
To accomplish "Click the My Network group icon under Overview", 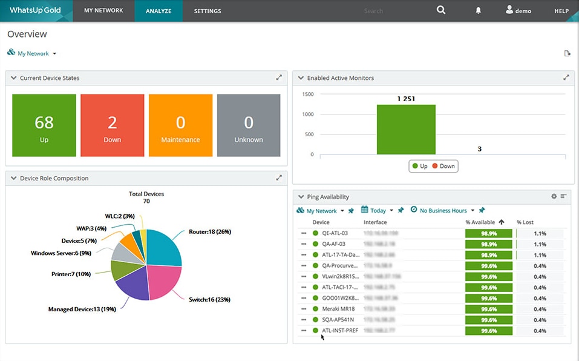I will coord(11,53).
